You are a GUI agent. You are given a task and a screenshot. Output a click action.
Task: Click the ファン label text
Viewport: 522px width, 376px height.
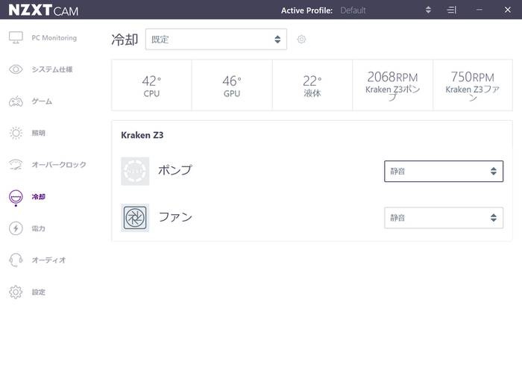coord(175,217)
